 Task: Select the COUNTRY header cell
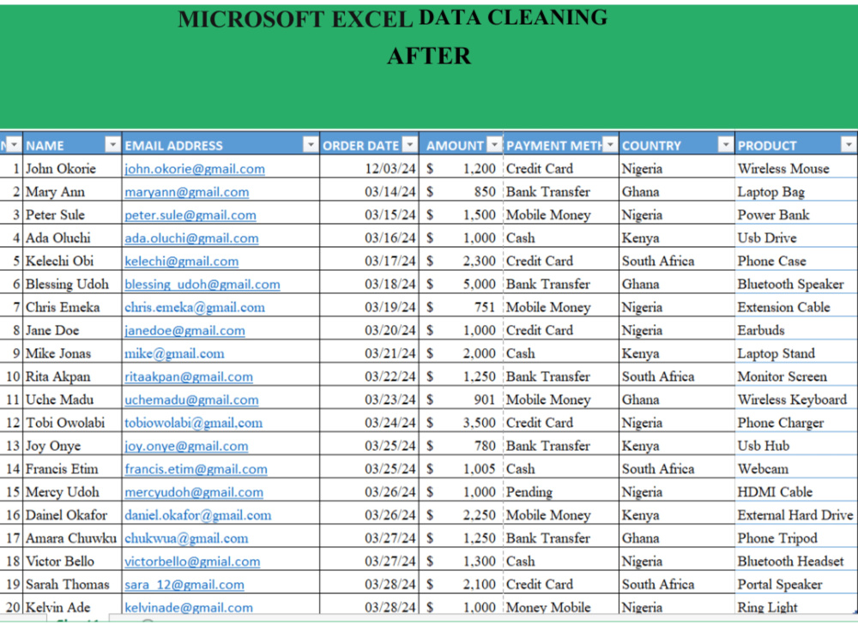tap(677, 145)
